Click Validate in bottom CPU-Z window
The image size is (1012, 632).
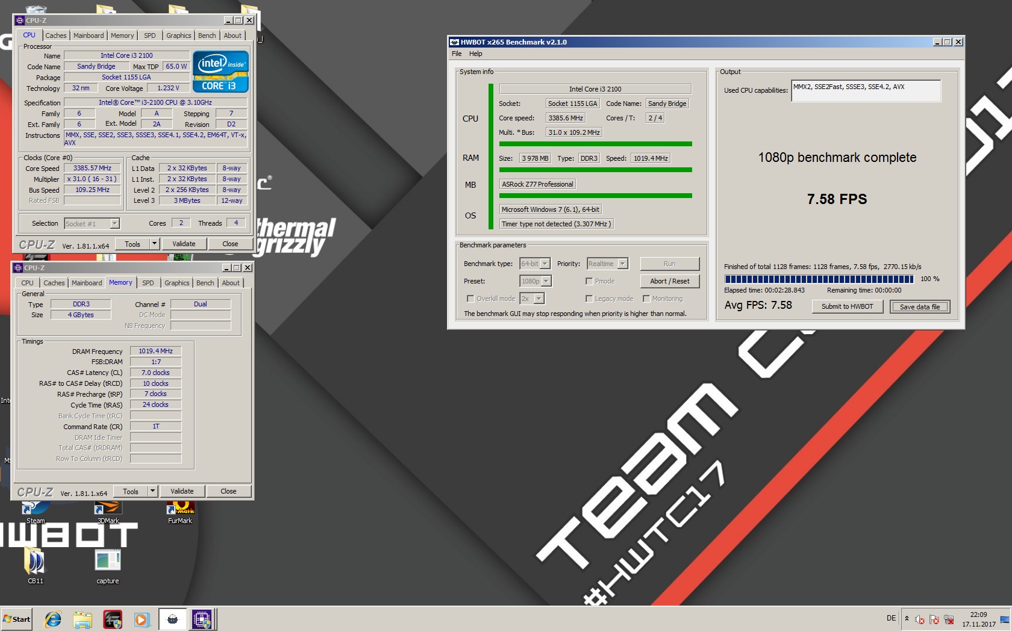pos(182,491)
